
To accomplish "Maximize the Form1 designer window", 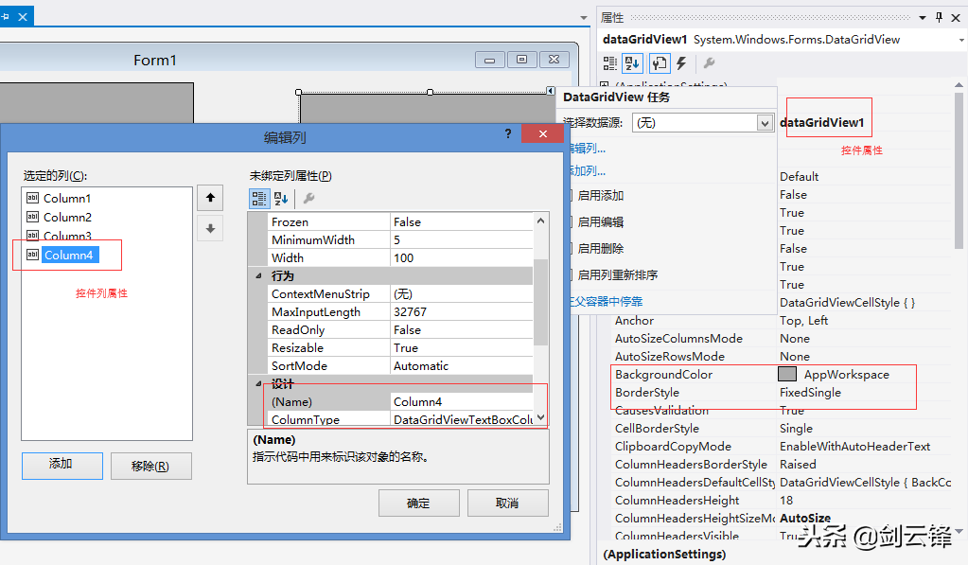I will [521, 60].
